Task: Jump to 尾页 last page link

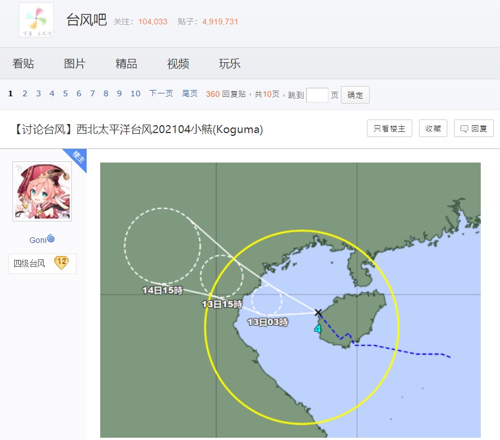Action: [x=190, y=94]
